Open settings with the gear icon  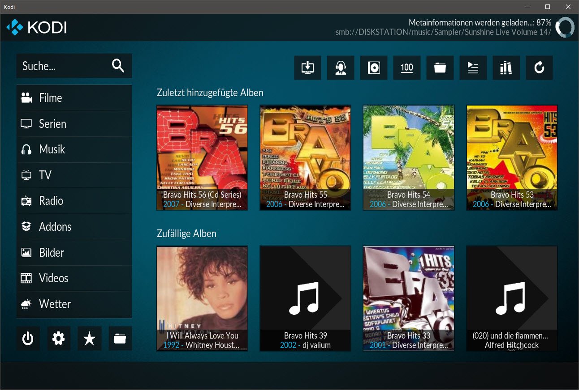coord(59,339)
